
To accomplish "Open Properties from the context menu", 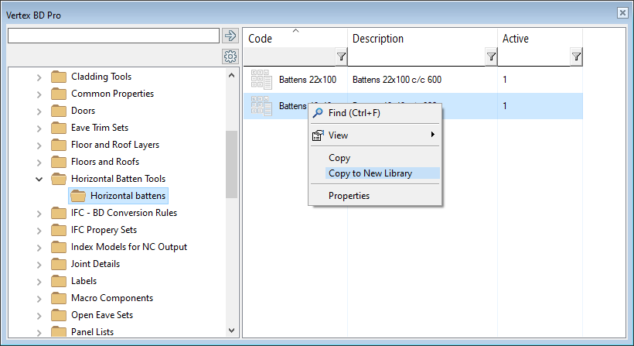I will click(349, 196).
